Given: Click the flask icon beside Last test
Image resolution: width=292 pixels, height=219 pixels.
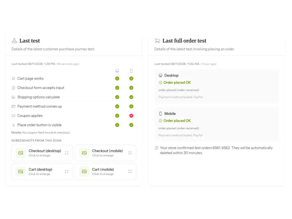Looking at the screenshot, I should click(14, 41).
